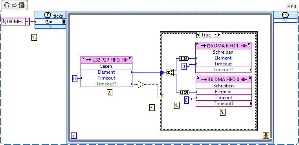Click Element input of I16 DMA FIFO 0
The height and width of the screenshot is (145, 299).
(224, 92)
